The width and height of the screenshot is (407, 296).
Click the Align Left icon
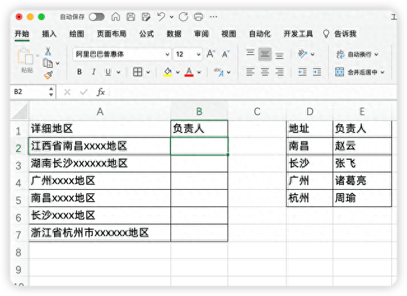click(250, 72)
